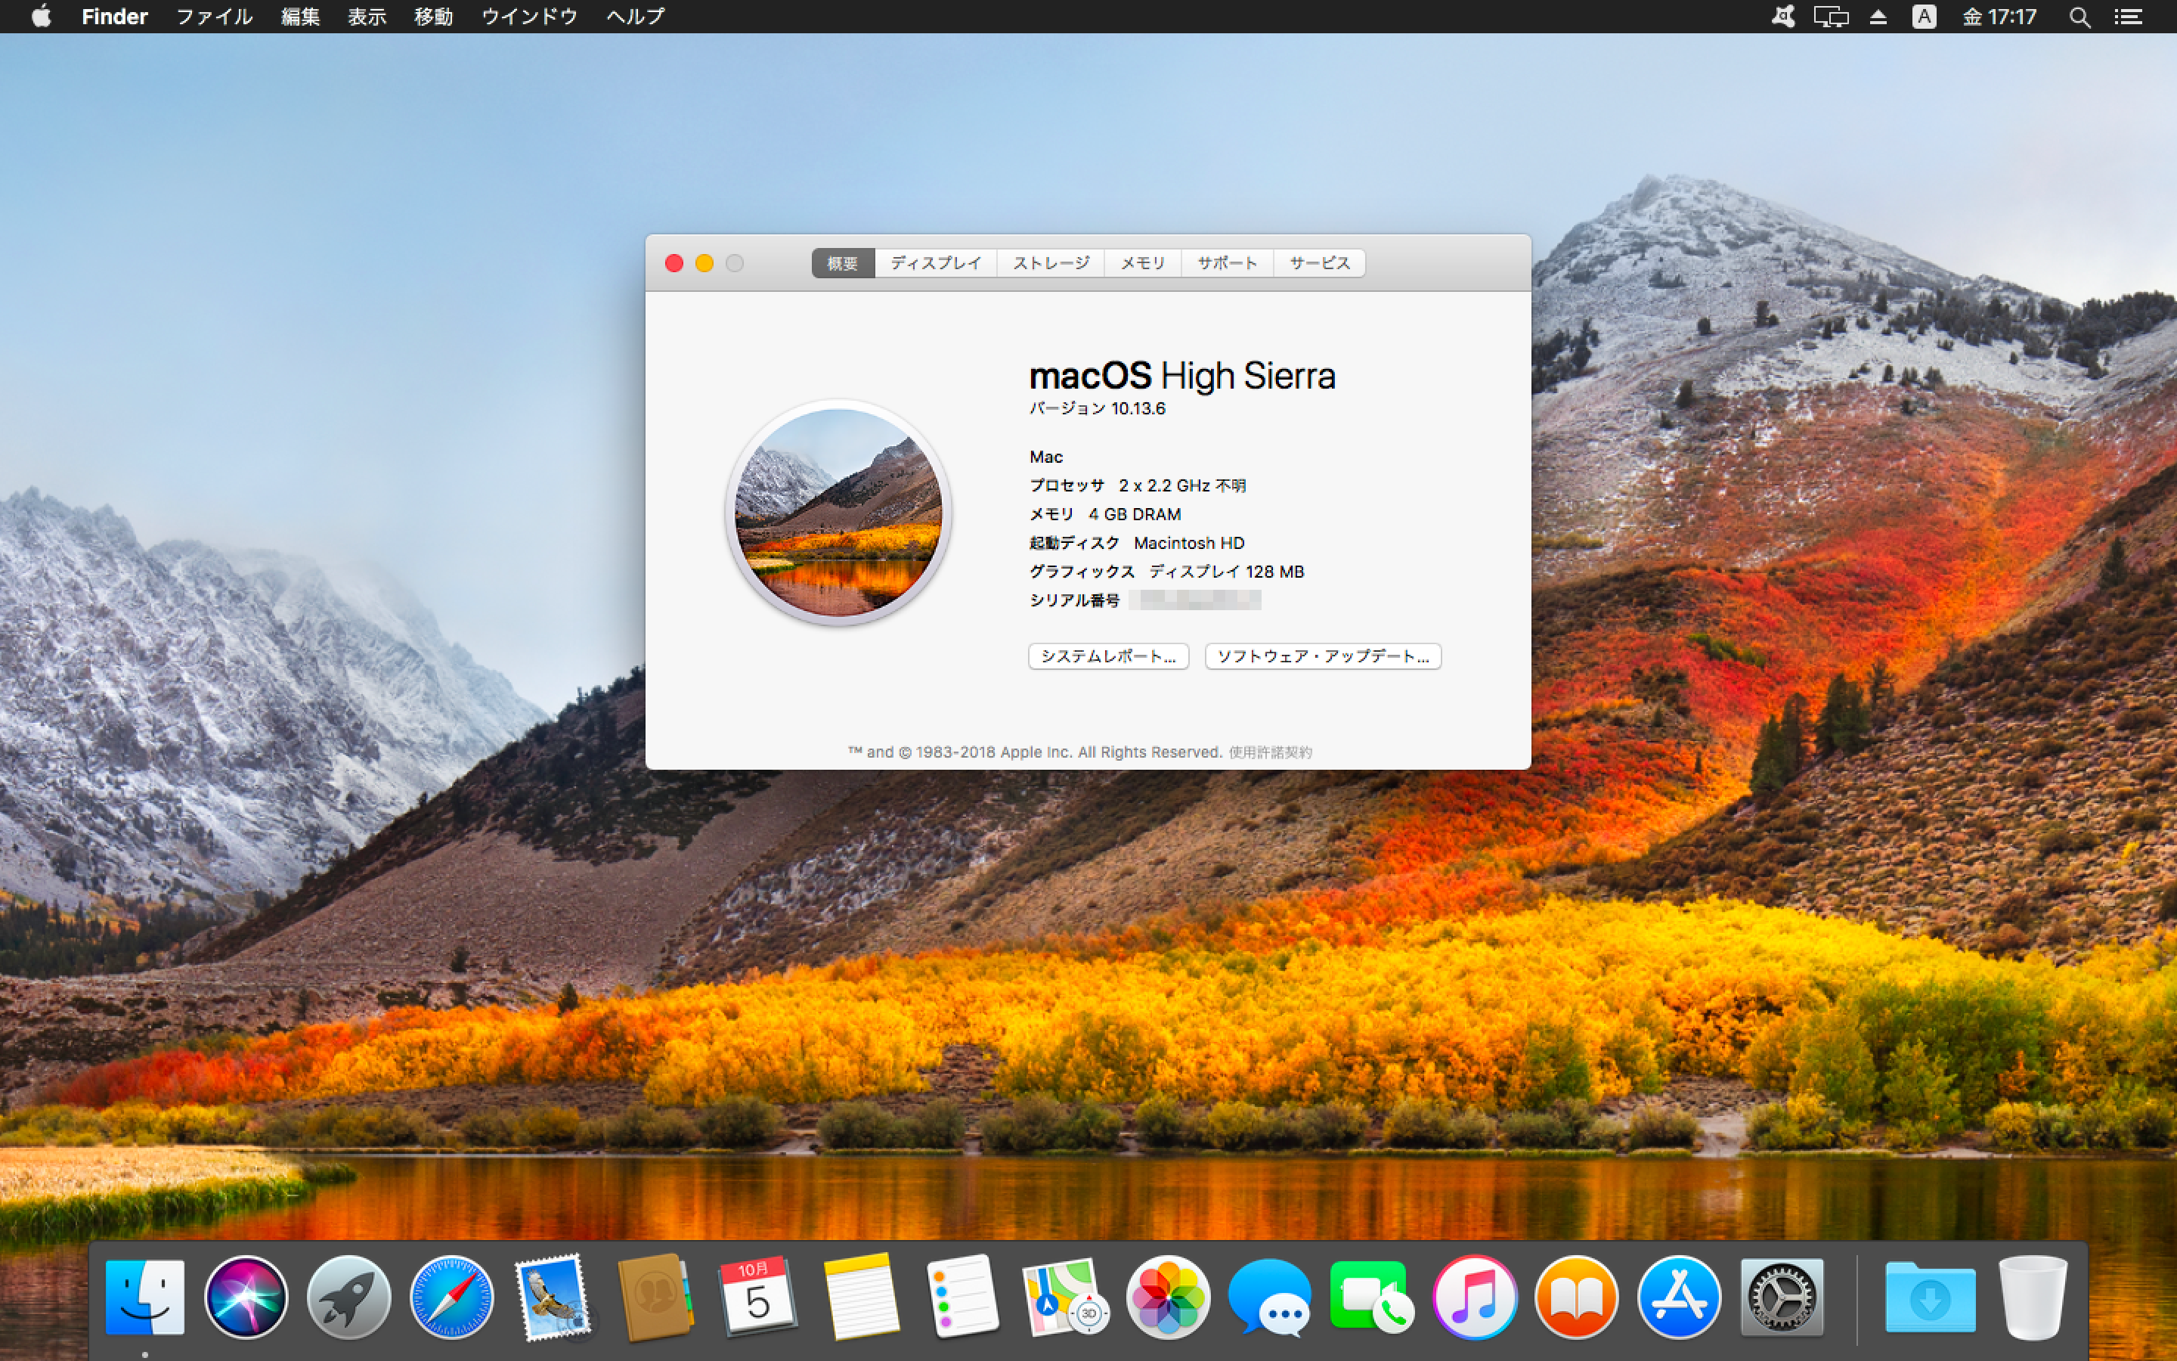Select the 概要 tab
Image resolution: width=2177 pixels, height=1361 pixels.
pos(843,263)
